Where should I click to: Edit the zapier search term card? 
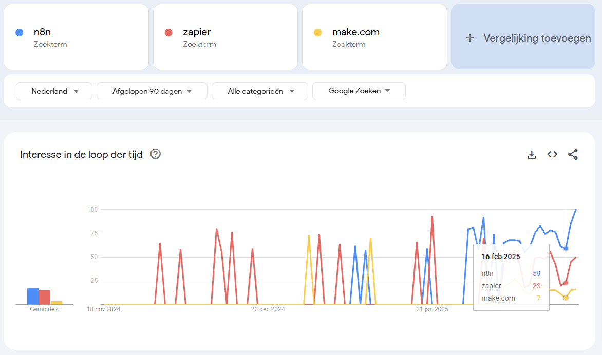(x=225, y=37)
